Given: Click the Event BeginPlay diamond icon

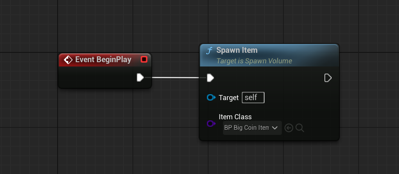Looking at the screenshot, I should [68, 60].
